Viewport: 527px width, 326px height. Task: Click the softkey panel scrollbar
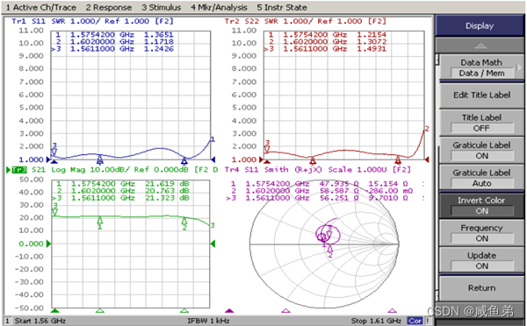coord(437,178)
